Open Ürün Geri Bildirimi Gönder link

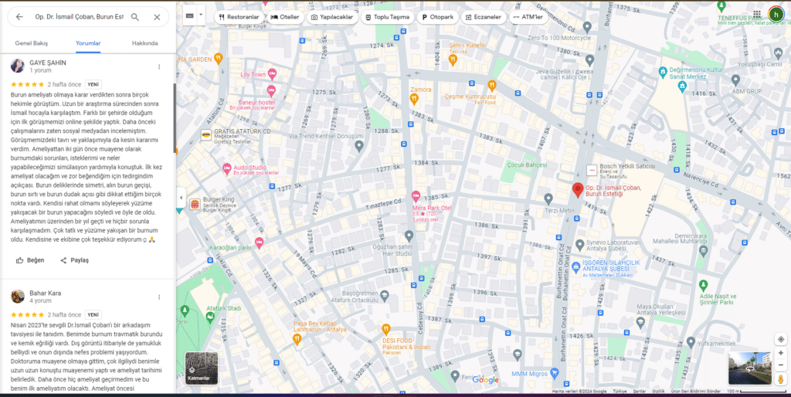click(696, 392)
